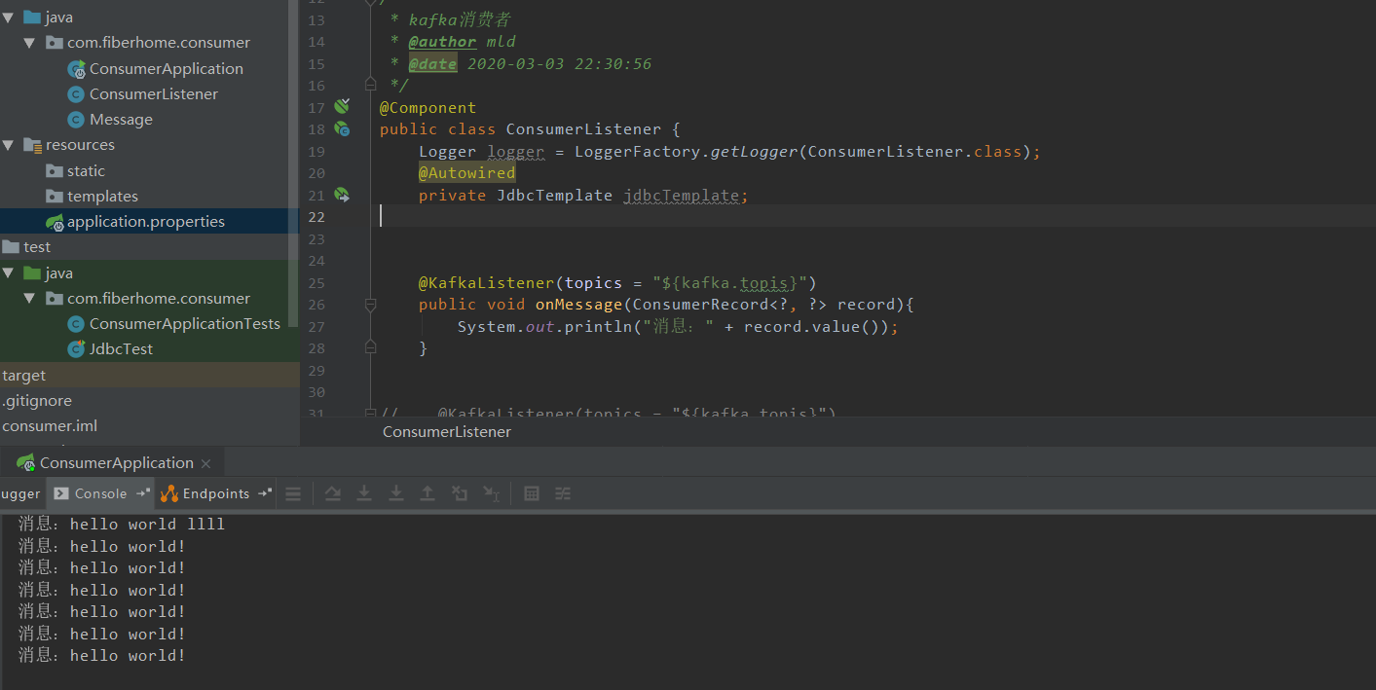The height and width of the screenshot is (690, 1376).
Task: Click the Endpoints orange node icon
Action: (169, 493)
